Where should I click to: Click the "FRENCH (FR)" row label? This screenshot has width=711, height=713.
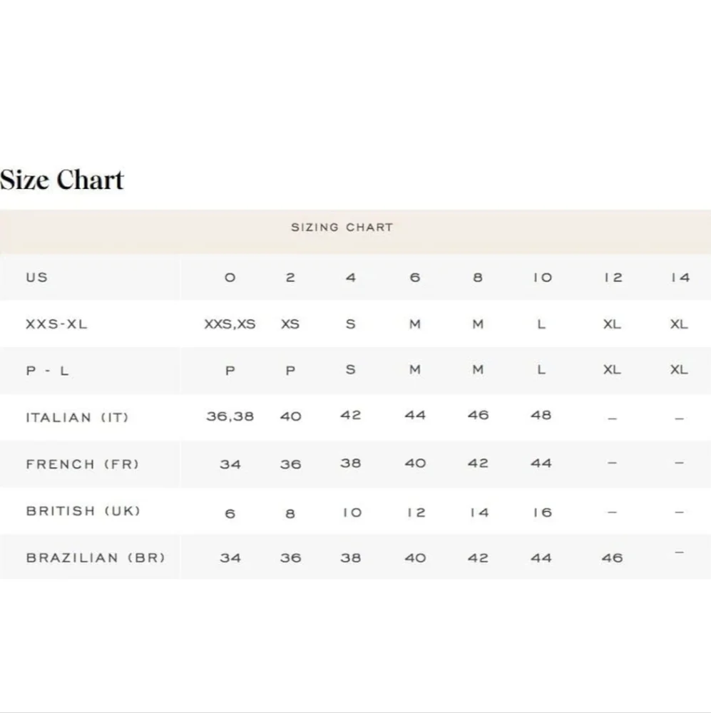[x=82, y=464]
